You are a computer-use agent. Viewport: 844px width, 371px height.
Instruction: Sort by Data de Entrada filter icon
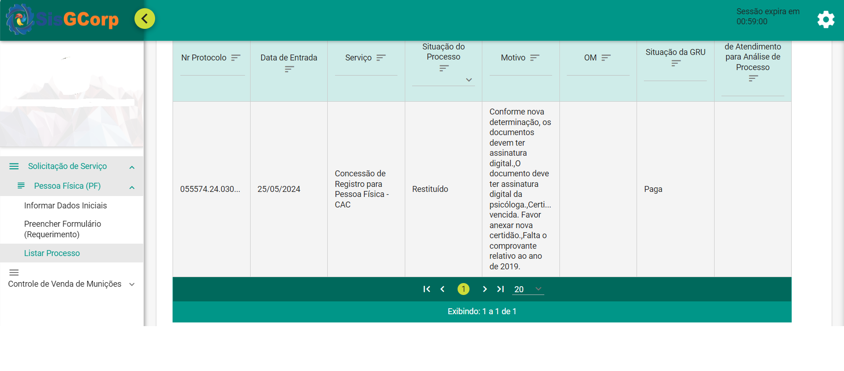289,69
